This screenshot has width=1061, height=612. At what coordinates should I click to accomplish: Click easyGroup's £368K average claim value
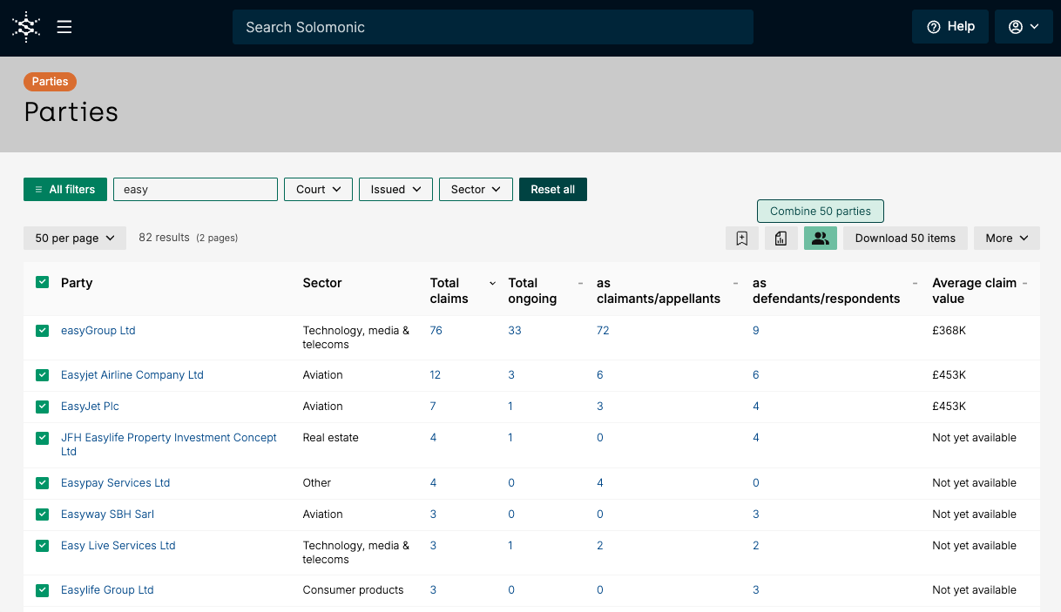[x=949, y=331]
